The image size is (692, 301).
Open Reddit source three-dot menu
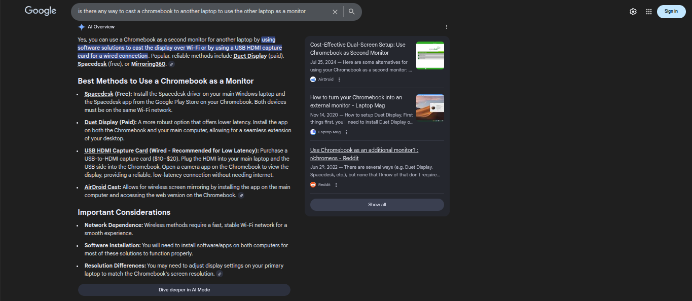[x=336, y=185]
